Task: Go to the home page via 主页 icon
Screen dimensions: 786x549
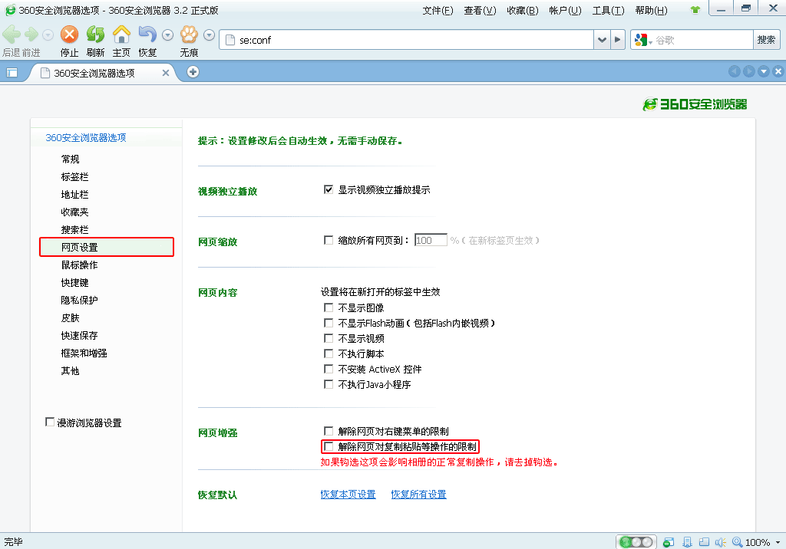Action: tap(121, 35)
